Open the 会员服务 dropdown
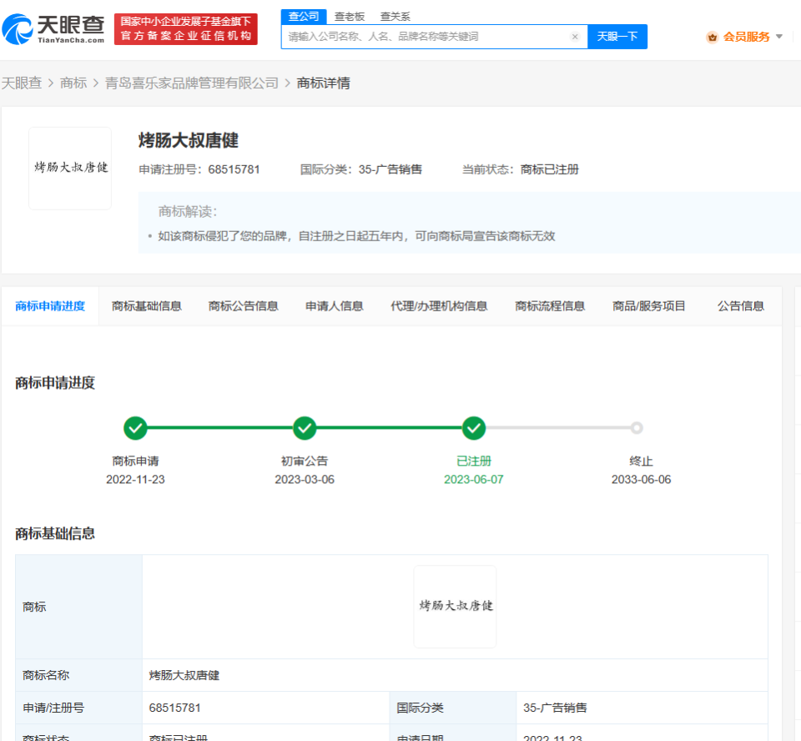 point(744,37)
